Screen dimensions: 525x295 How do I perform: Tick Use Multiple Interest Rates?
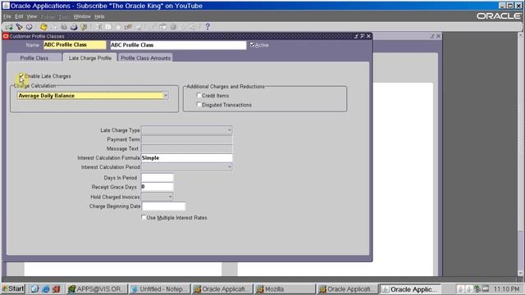(x=144, y=217)
